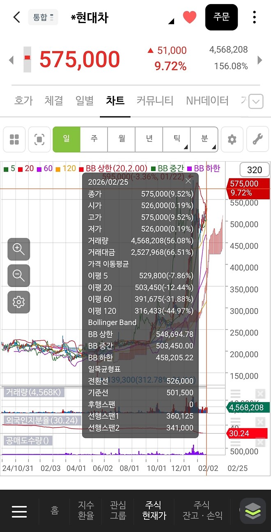
Task: Select 주 weekly chart period
Action: click(94, 139)
